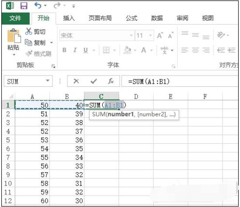
Task: Increase the indent
Action: (231, 50)
